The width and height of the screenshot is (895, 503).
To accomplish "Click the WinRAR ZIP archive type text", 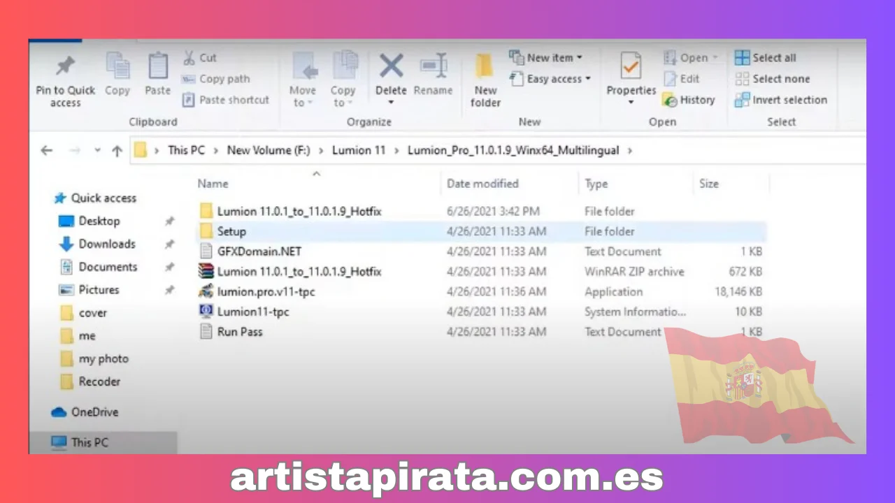I will (x=634, y=272).
